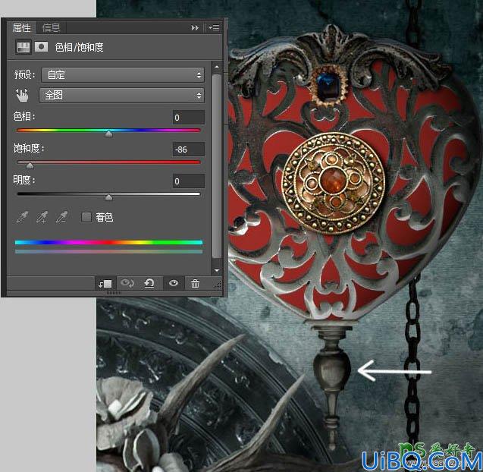Delete the adjustment layer trash icon
This screenshot has height=472, width=483.
pos(195,283)
